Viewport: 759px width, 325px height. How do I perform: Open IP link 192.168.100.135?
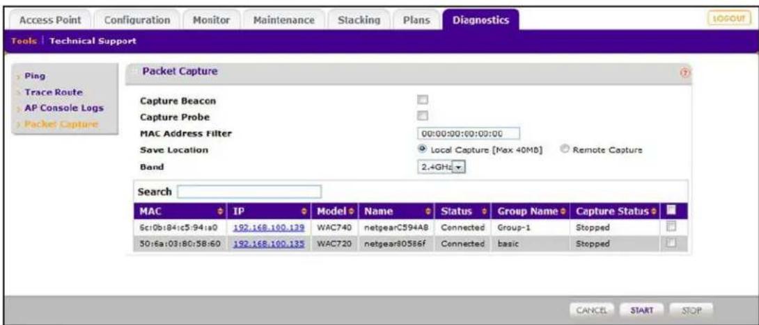269,243
